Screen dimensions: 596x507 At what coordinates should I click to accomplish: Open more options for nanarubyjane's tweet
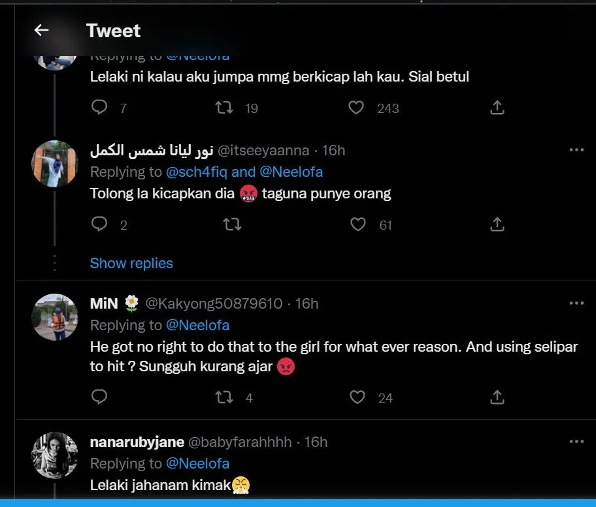pos(576,442)
